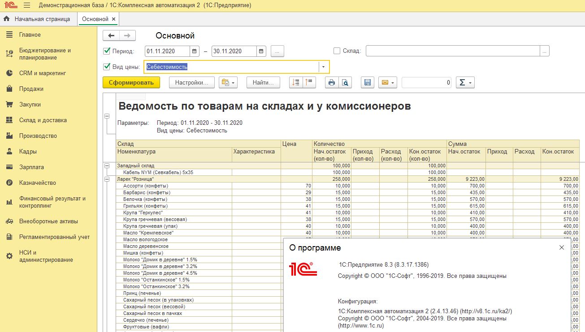Collapse all report groups icon

(309, 82)
